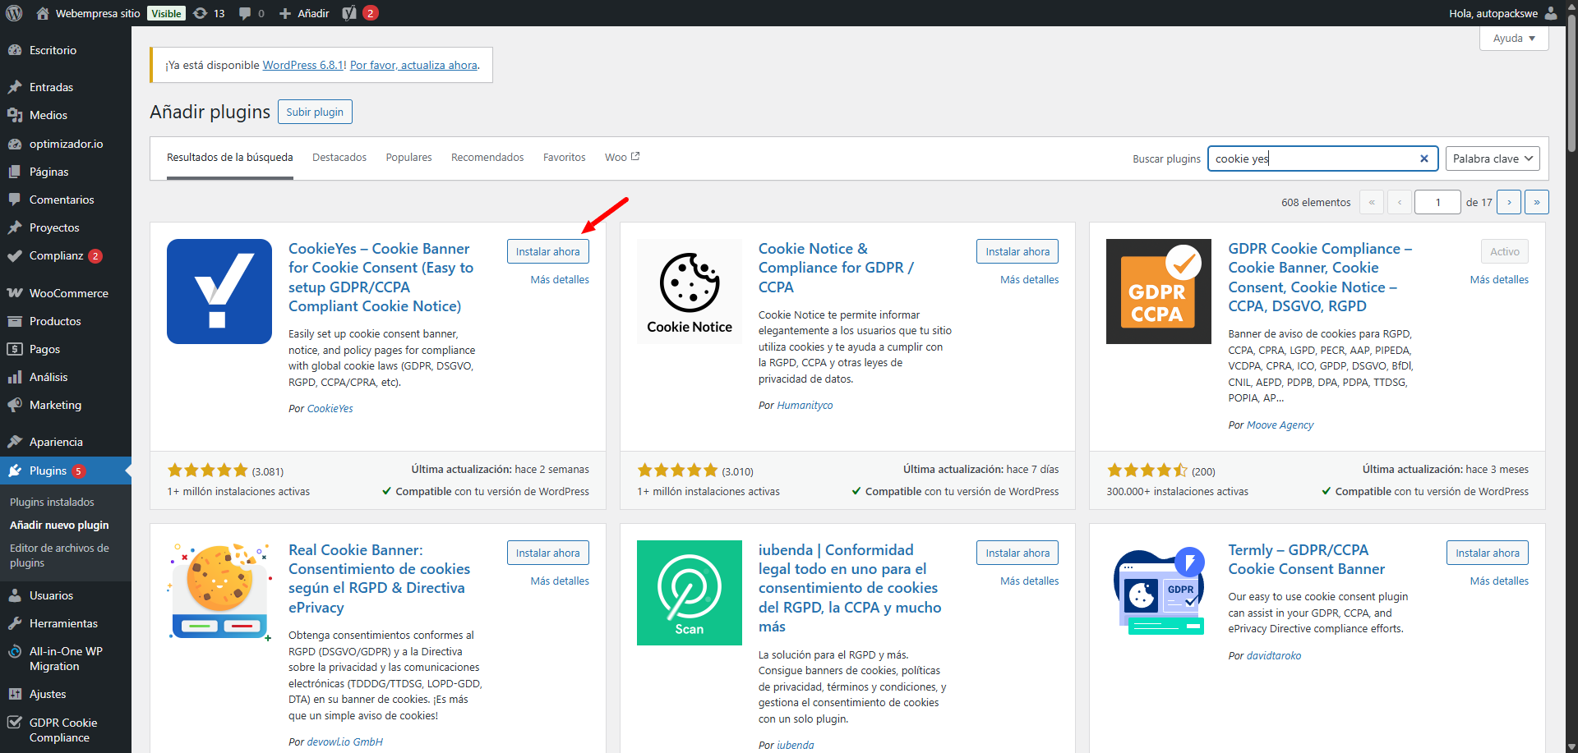Switch to Destacados tab
Screen dimensions: 1578x753
(x=339, y=157)
